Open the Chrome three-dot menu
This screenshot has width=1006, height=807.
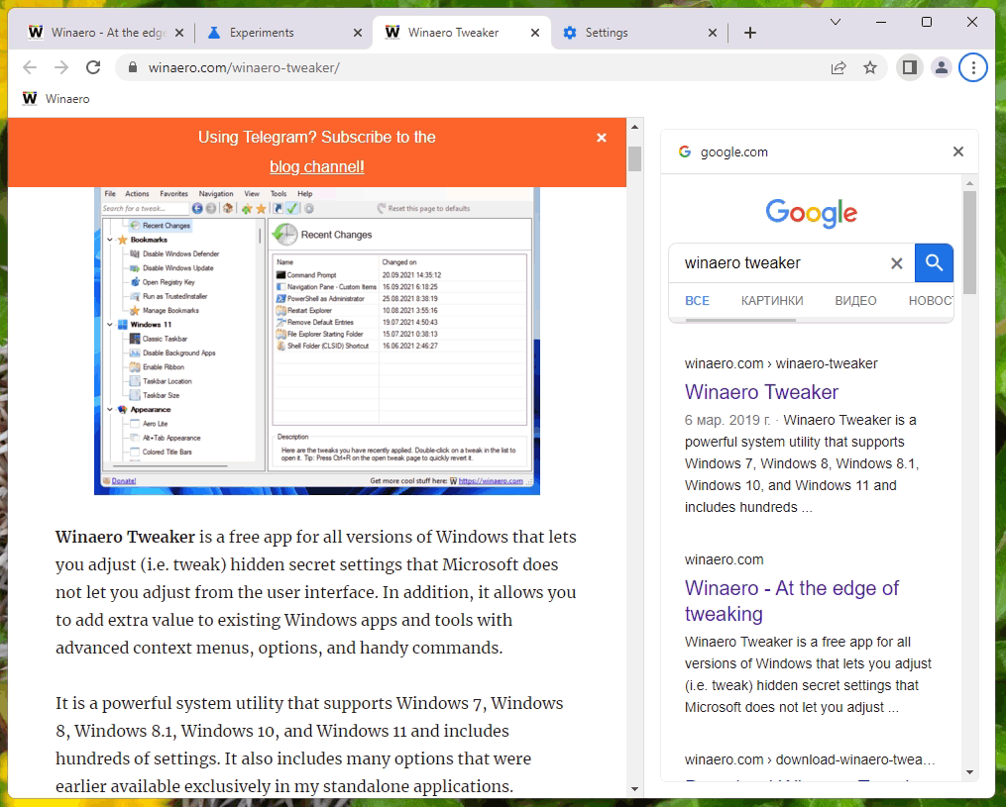(x=973, y=67)
